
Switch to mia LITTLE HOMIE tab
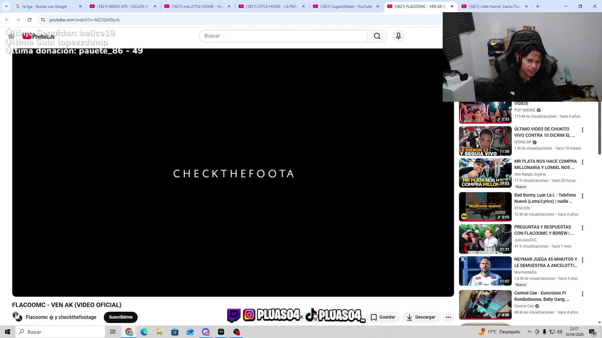point(197,7)
